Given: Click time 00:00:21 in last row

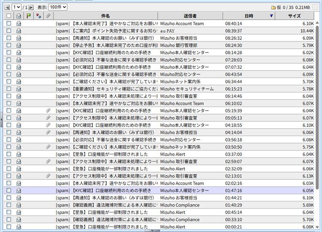Looking at the screenshot, I should [233, 227].
